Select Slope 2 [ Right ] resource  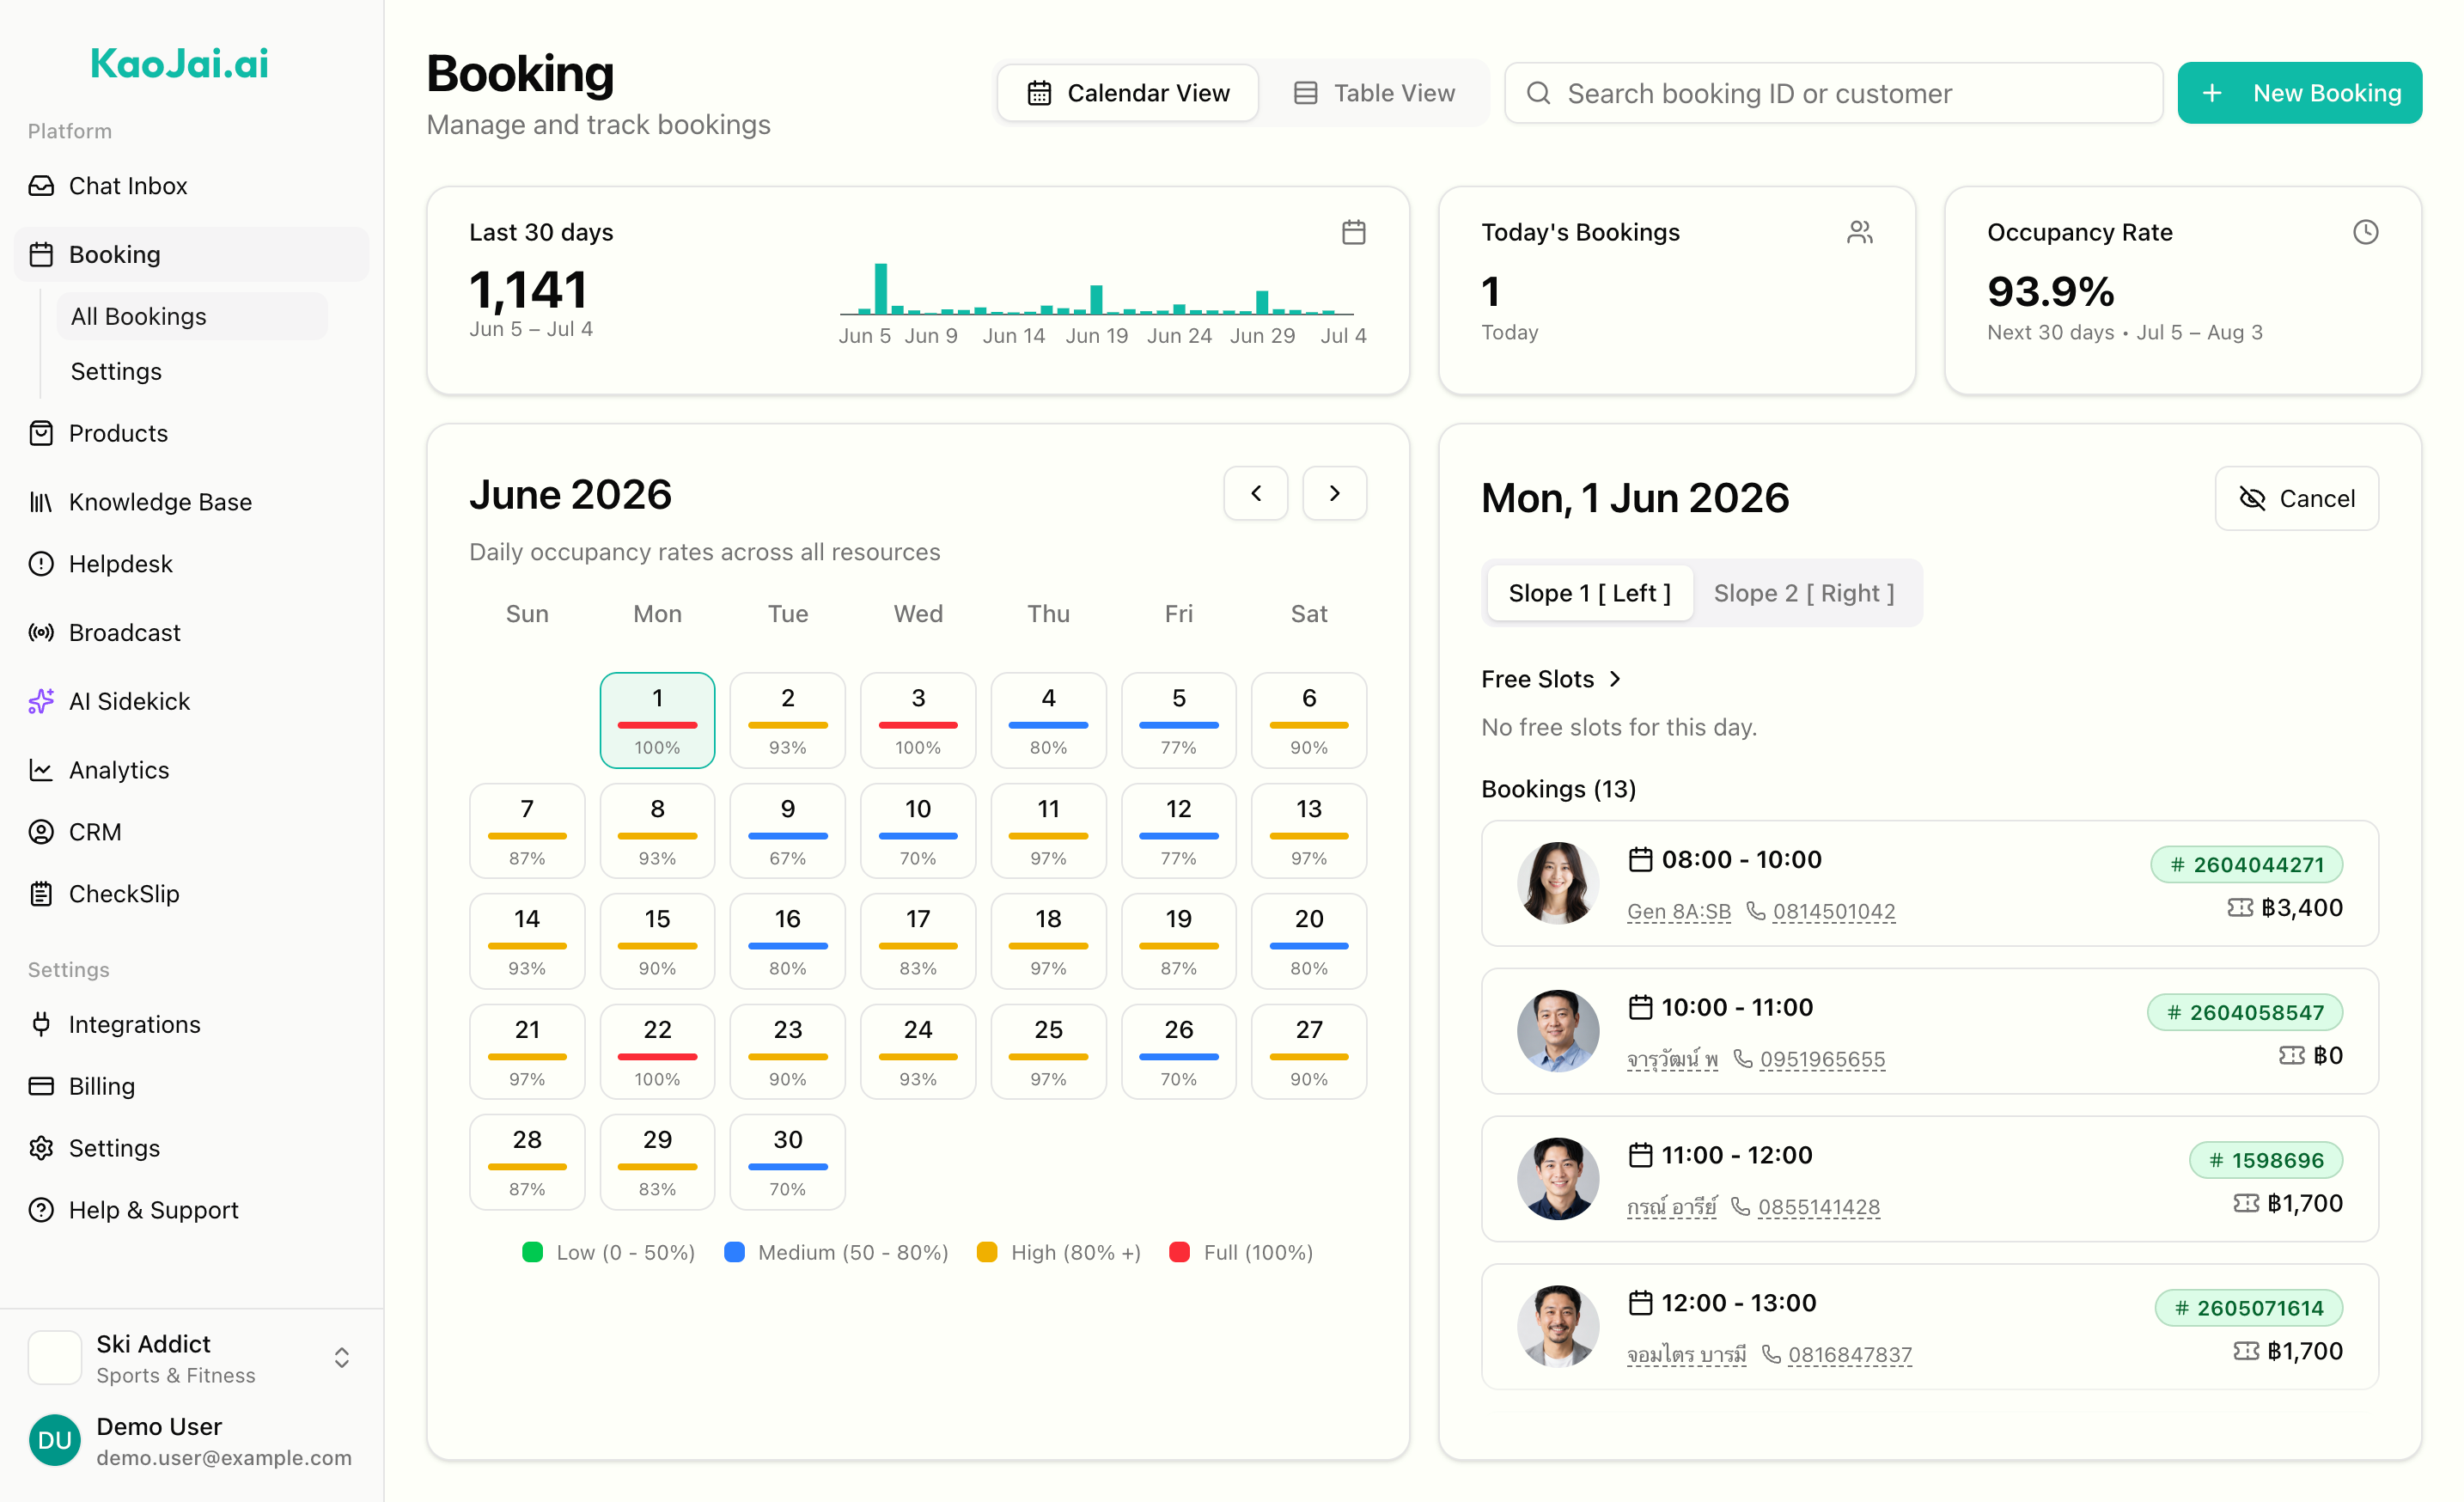pos(1803,593)
